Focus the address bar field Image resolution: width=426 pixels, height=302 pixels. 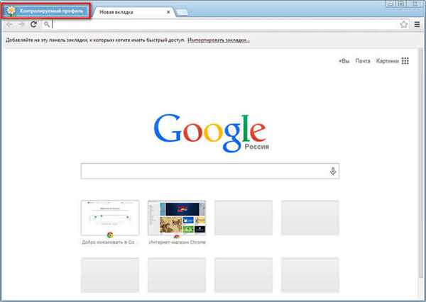[226, 24]
